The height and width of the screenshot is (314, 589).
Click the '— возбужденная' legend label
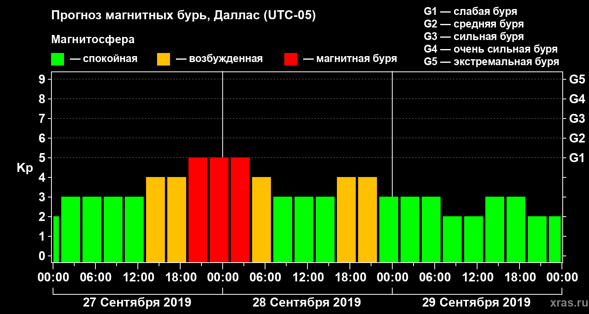click(x=219, y=59)
